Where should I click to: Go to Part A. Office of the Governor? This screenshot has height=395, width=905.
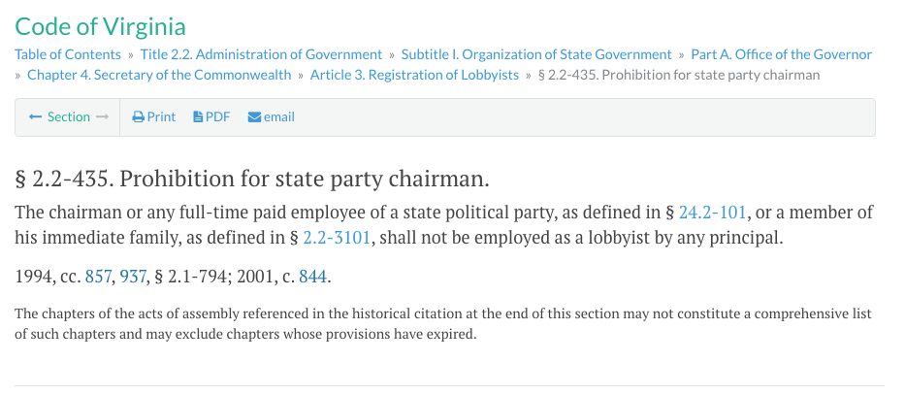pos(782,54)
